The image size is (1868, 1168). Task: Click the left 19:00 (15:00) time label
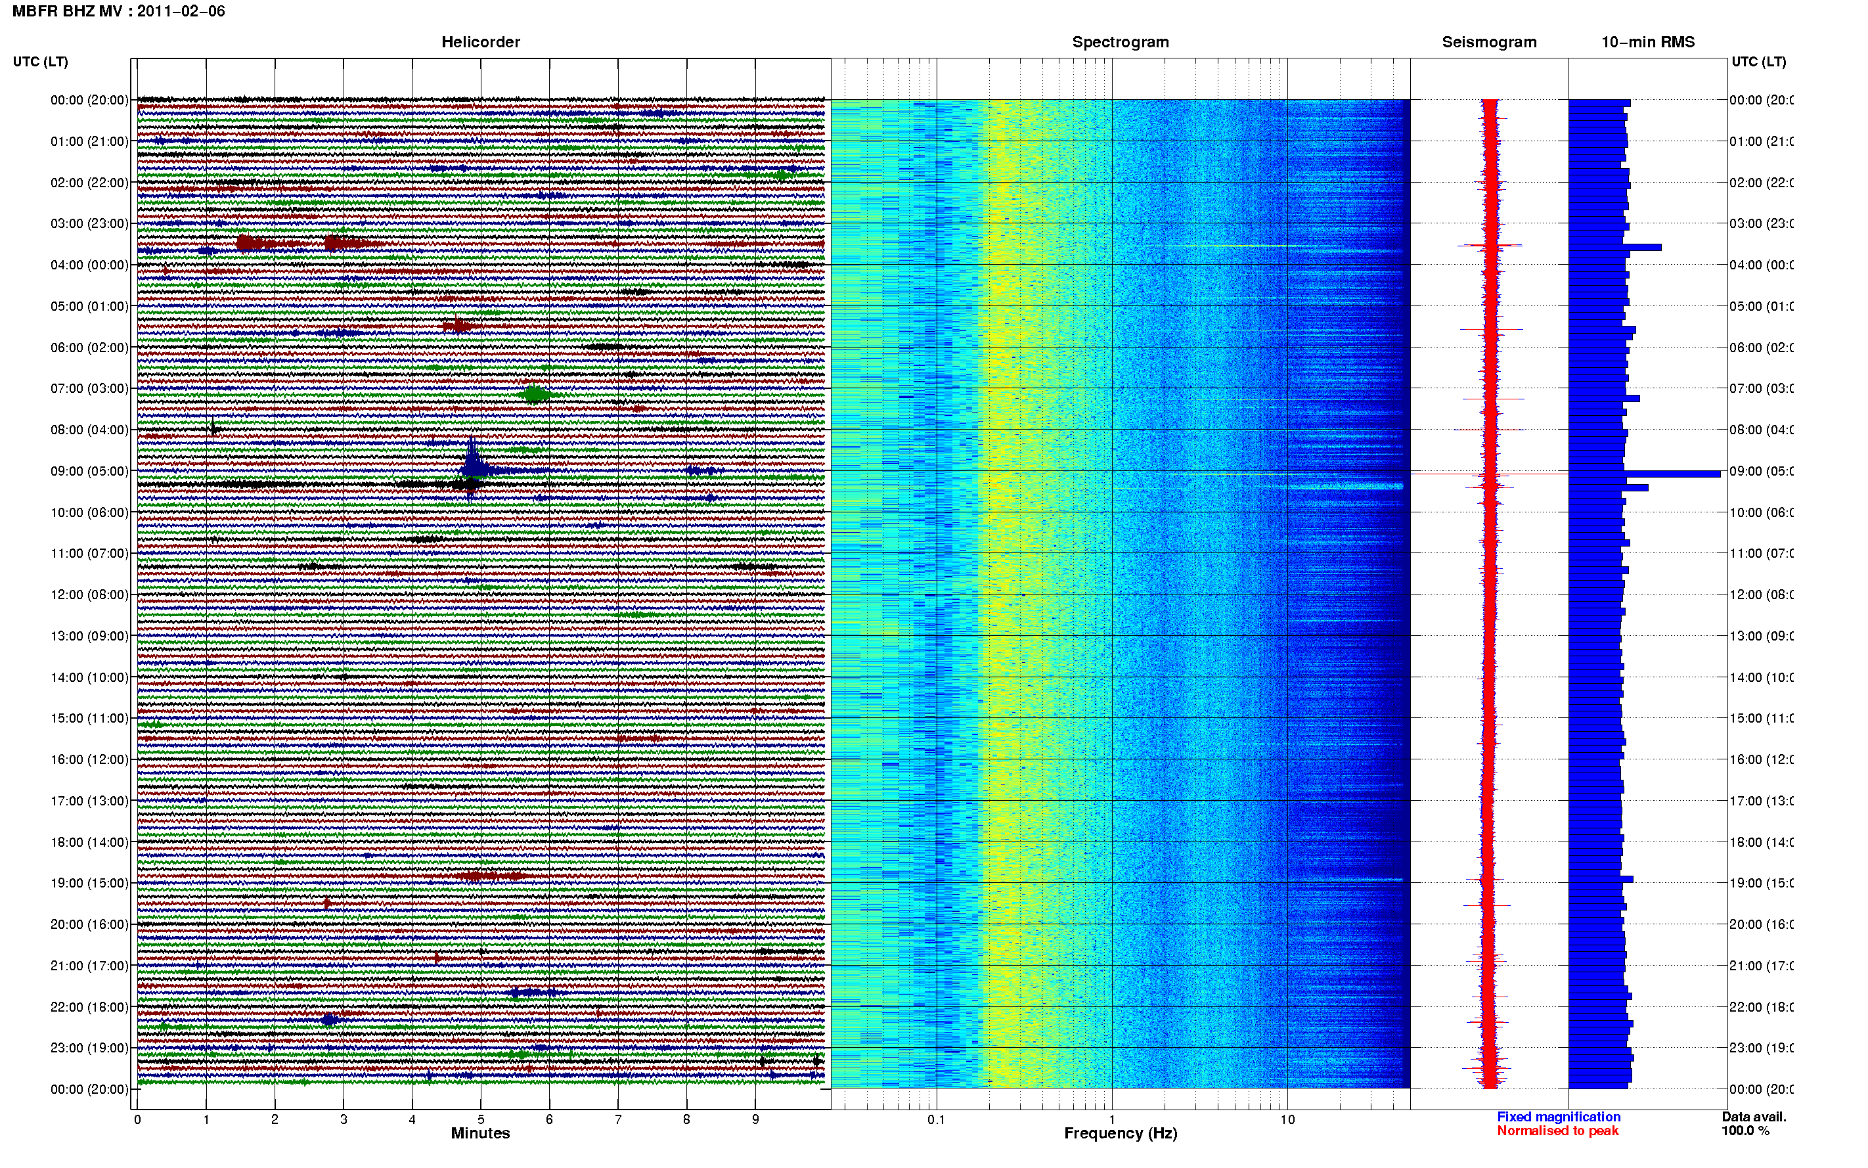point(89,883)
